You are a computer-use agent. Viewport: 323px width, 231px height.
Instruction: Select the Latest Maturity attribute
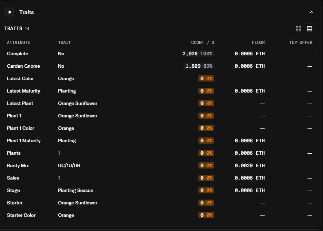[23, 91]
